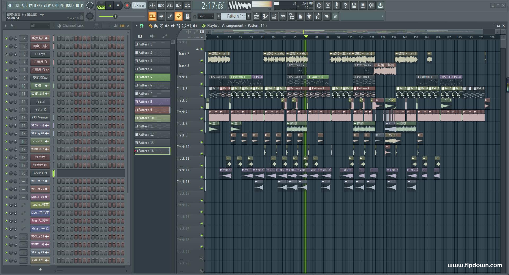509x275 pixels.
Task: Toggle blend recording overdub icon
Action: [178, 5]
